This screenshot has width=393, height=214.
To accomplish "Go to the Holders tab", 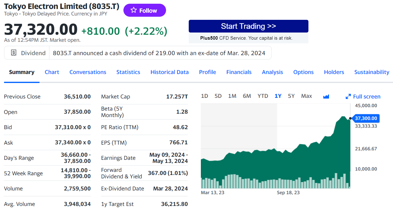I will coord(334,72).
